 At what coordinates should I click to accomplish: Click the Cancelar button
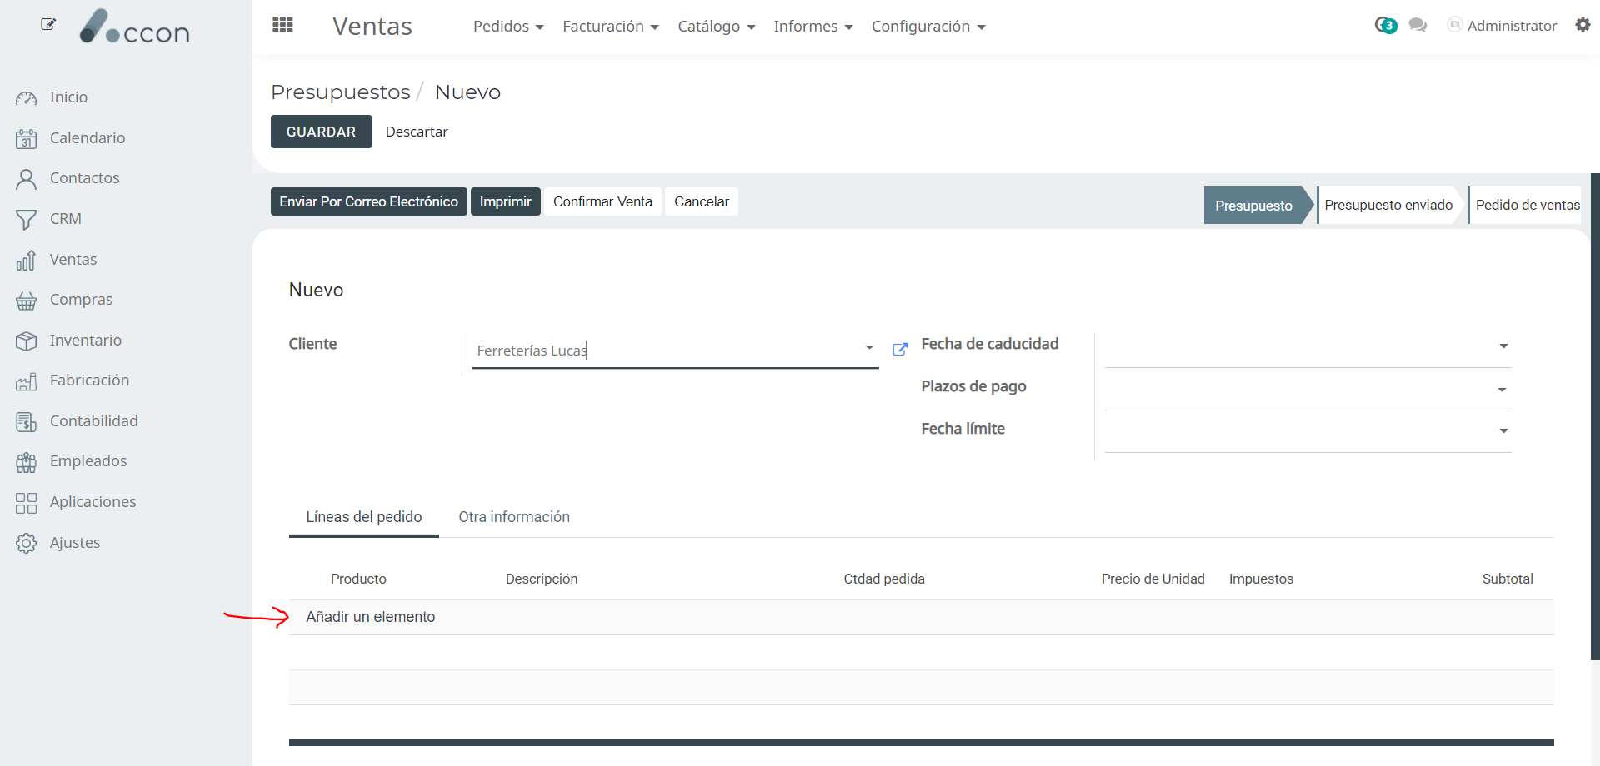(702, 201)
